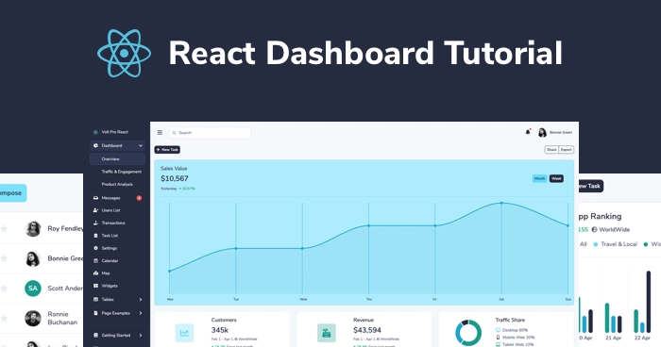Click the Settings gear icon in sidebar
The width and height of the screenshot is (661, 347).
[95, 248]
